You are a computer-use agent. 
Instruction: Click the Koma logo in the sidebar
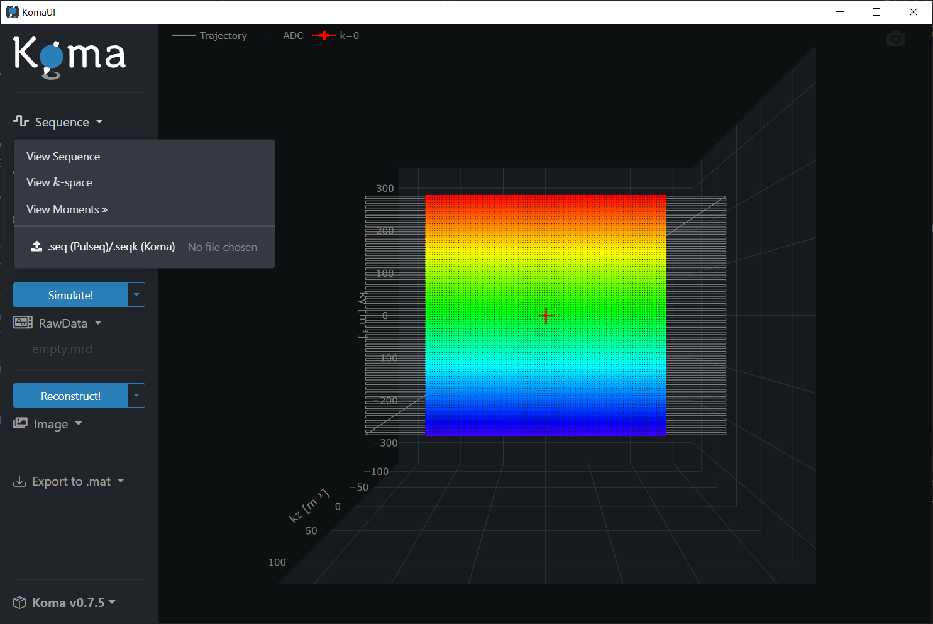(x=69, y=57)
